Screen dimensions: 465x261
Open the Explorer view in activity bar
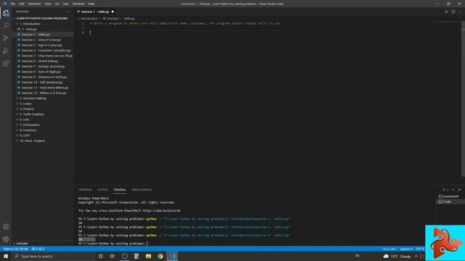pyautogui.click(x=6, y=13)
